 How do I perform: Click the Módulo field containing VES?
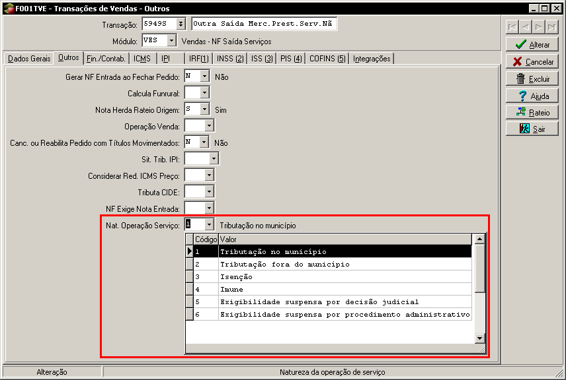[x=155, y=40]
